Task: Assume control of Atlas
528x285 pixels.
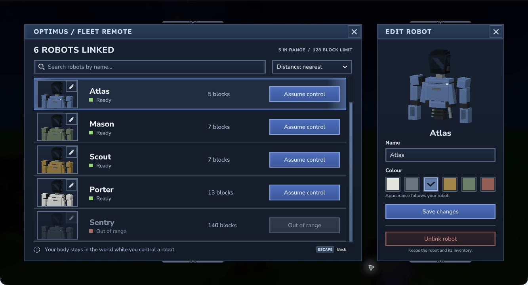Action: coord(305,94)
